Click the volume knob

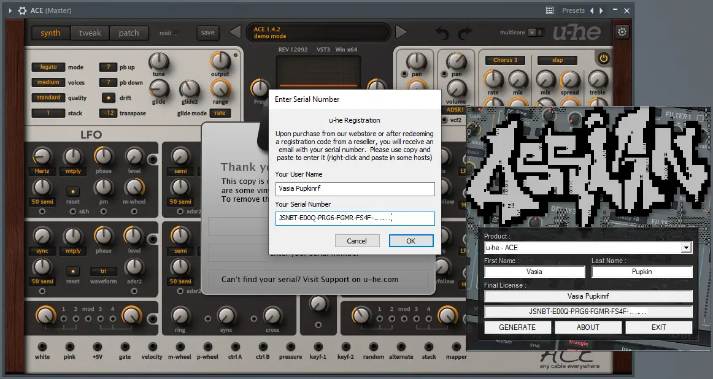456,89
